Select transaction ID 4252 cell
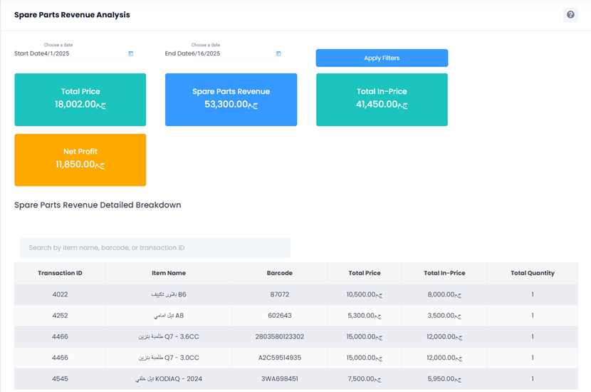 click(x=60, y=316)
